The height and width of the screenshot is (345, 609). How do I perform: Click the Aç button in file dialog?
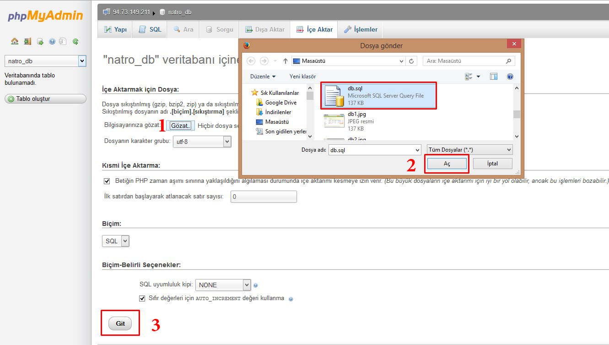[x=447, y=164]
